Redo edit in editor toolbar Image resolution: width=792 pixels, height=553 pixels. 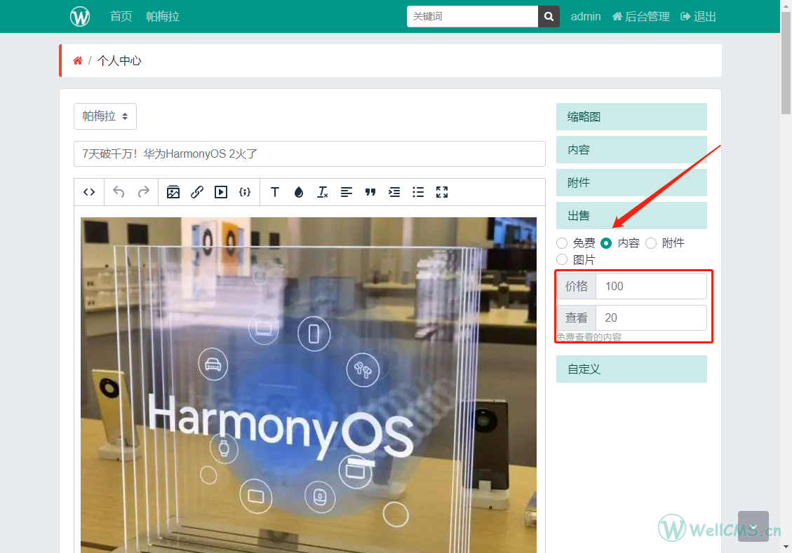(143, 192)
